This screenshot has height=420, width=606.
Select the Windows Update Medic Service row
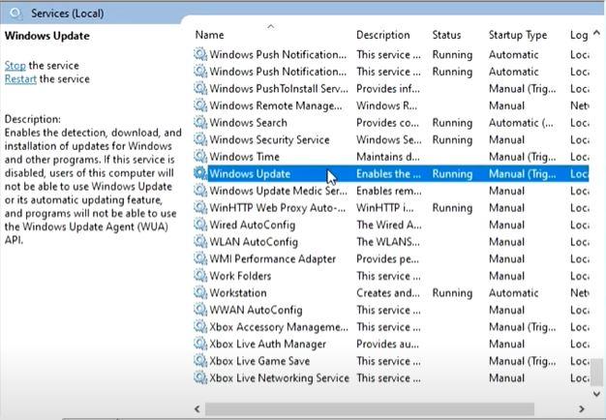391,191
